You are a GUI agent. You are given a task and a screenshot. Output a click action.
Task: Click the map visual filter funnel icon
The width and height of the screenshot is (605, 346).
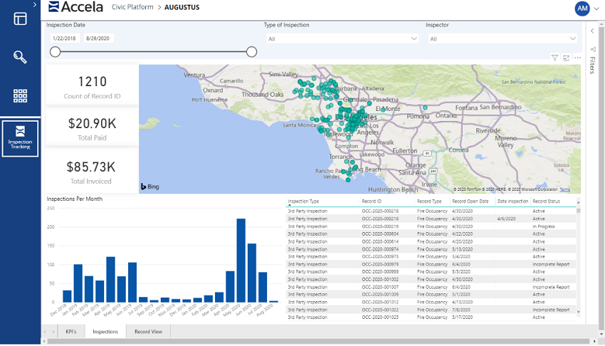coord(554,58)
